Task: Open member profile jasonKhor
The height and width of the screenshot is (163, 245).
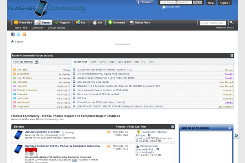Action: click(x=23, y=74)
